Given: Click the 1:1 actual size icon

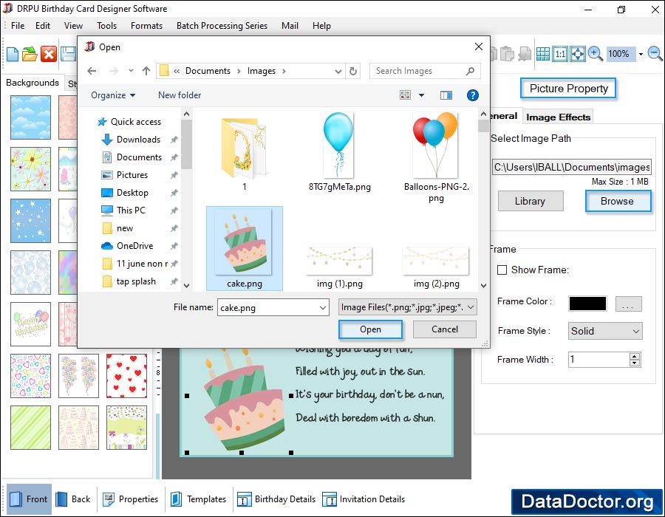Looking at the screenshot, I should 560,54.
